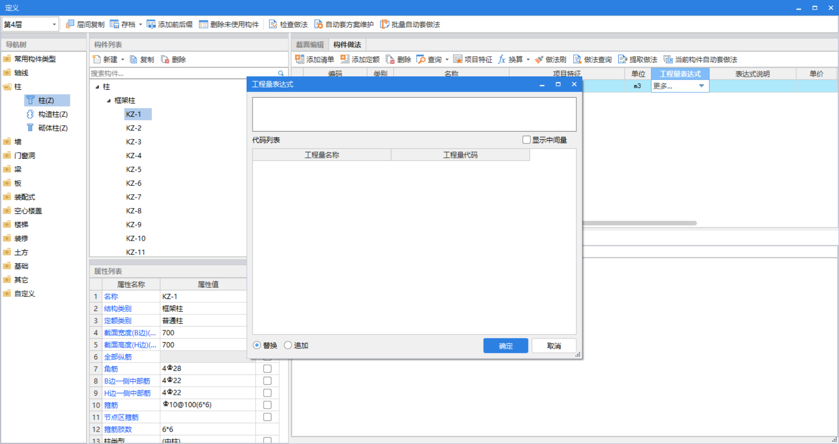This screenshot has width=839, height=444.
Task: Open the 存档 dropdown arrow
Action: [141, 24]
